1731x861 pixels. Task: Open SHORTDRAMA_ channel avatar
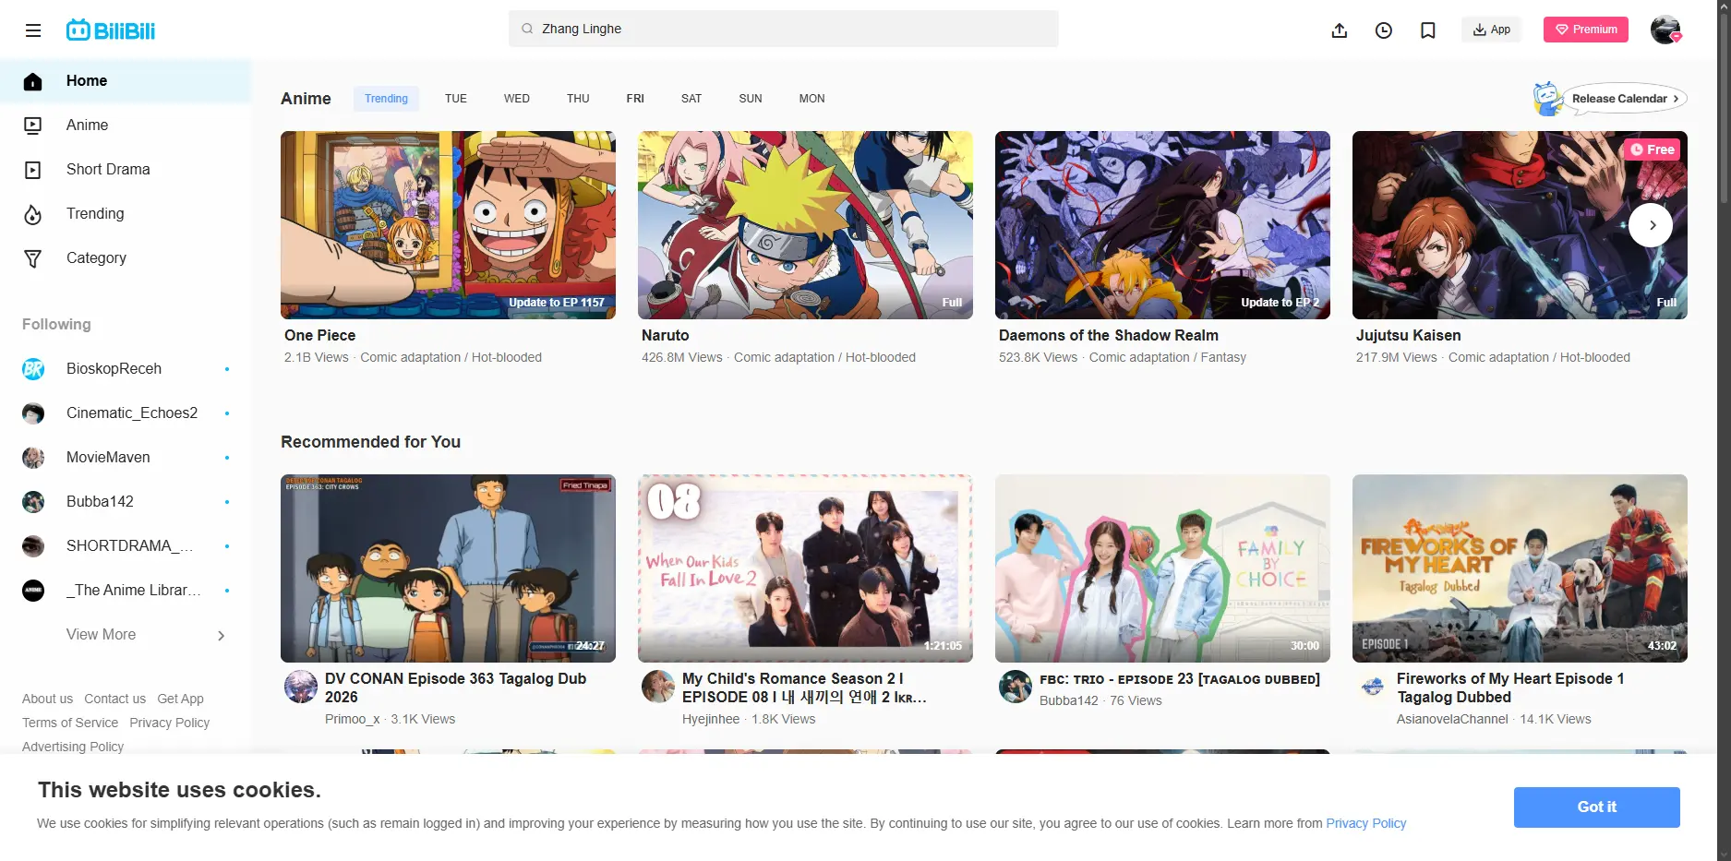(x=33, y=546)
